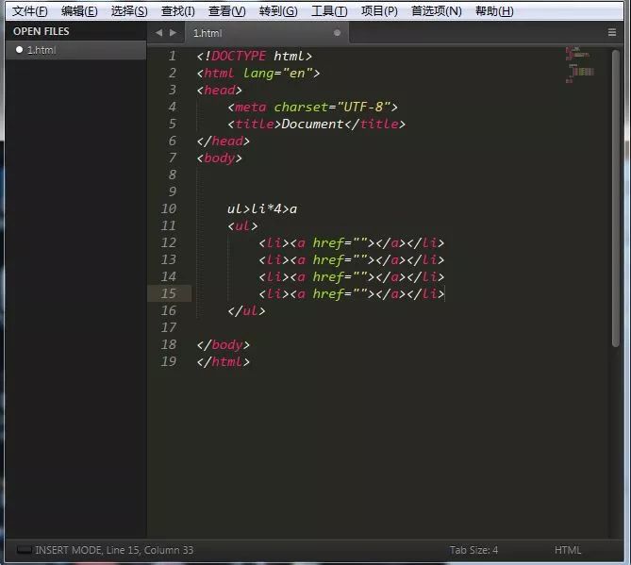Select 1.html in the Open Files sidebar
This screenshot has height=565, width=631.
point(75,50)
